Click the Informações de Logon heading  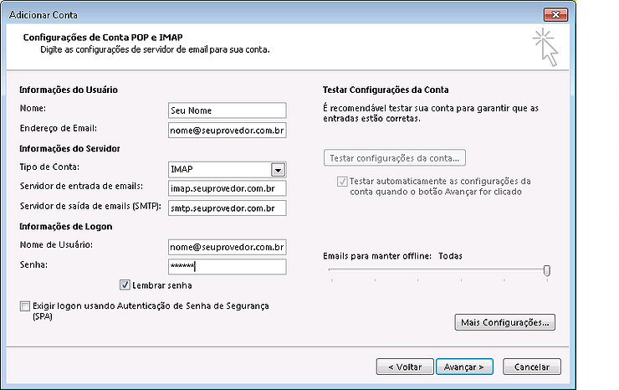click(66, 227)
